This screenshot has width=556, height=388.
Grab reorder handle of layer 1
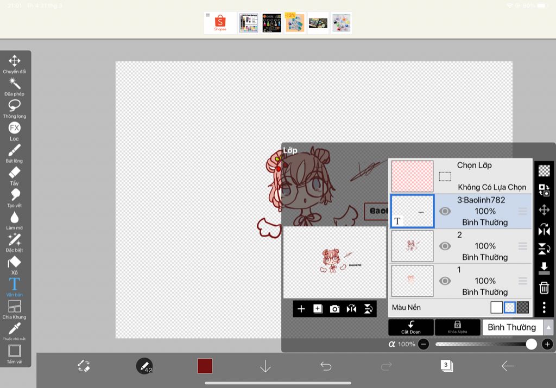[x=523, y=281]
